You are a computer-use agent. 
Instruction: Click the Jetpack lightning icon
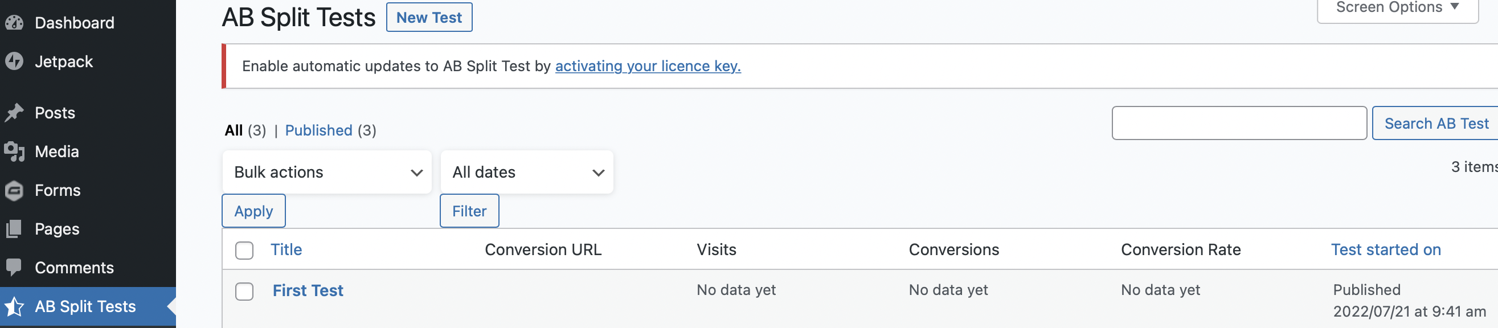tap(14, 61)
